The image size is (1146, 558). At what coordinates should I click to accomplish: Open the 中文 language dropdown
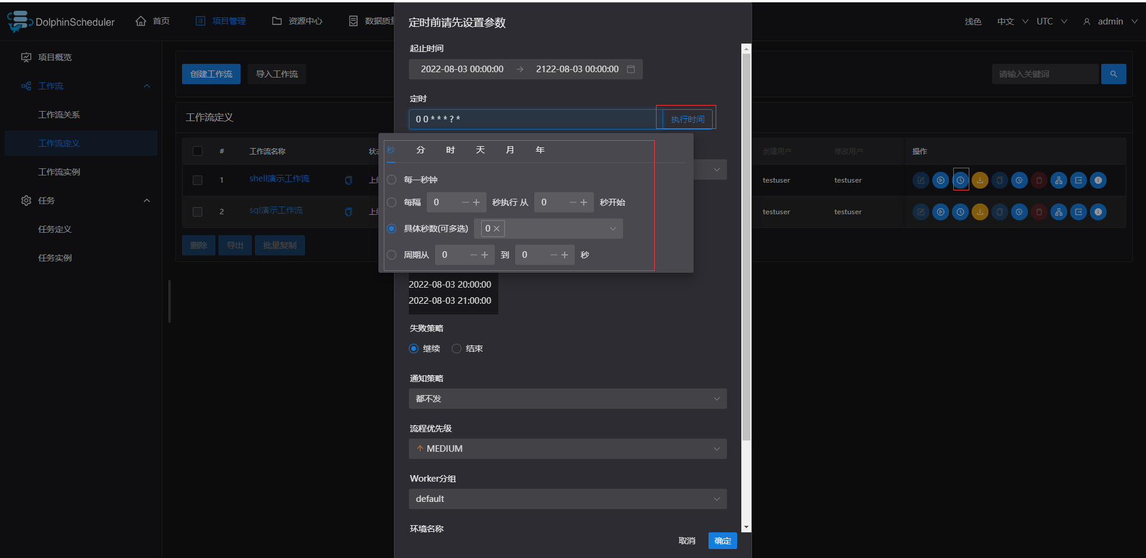[x=1012, y=21]
